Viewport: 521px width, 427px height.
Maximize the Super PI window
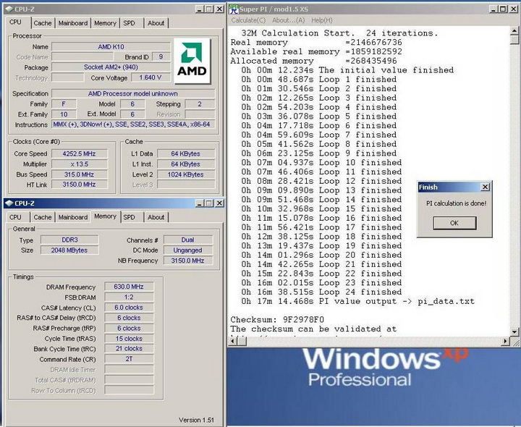click(x=504, y=9)
